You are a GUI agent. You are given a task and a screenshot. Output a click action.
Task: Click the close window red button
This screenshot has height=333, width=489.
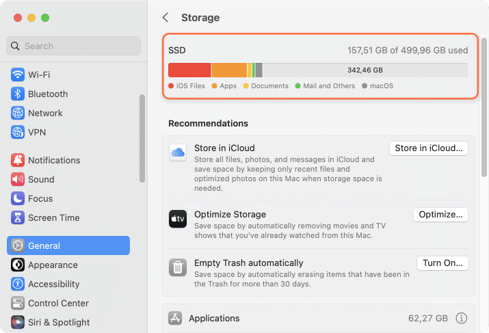(x=18, y=18)
